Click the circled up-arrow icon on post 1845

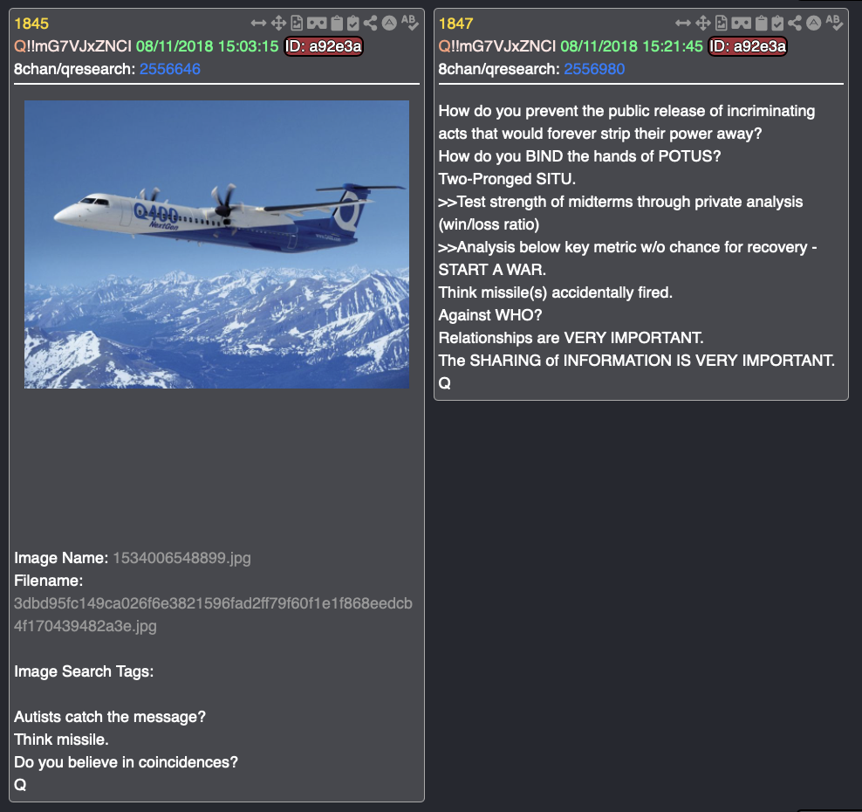(x=389, y=23)
